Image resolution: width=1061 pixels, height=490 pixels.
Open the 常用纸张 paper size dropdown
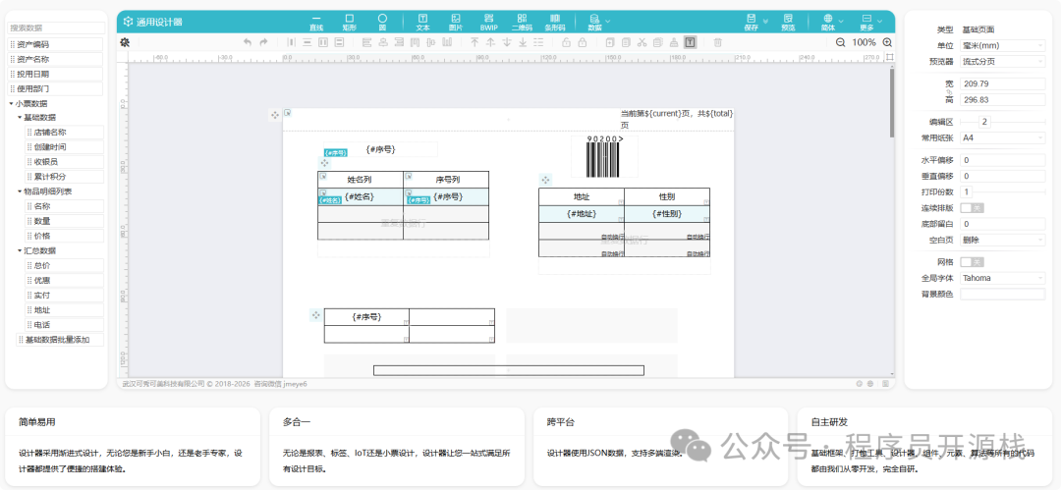click(1002, 138)
